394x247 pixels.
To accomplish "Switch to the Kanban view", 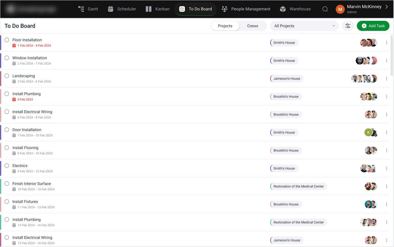I will [158, 9].
